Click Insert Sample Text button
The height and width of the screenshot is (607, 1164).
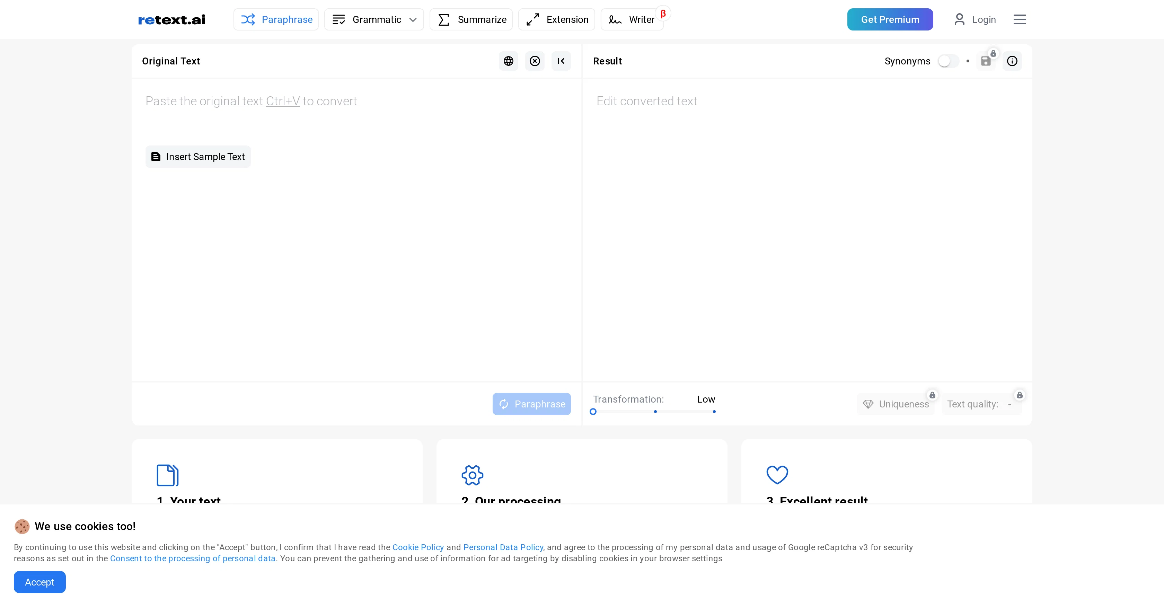coord(198,157)
